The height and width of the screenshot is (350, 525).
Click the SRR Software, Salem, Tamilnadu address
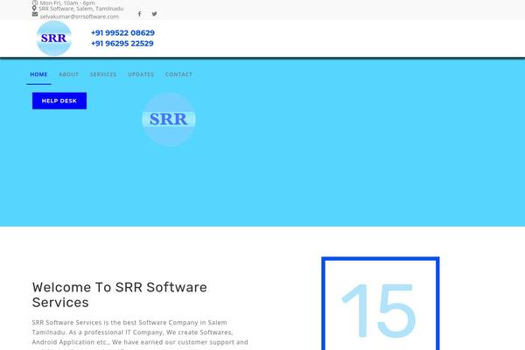[81, 9]
